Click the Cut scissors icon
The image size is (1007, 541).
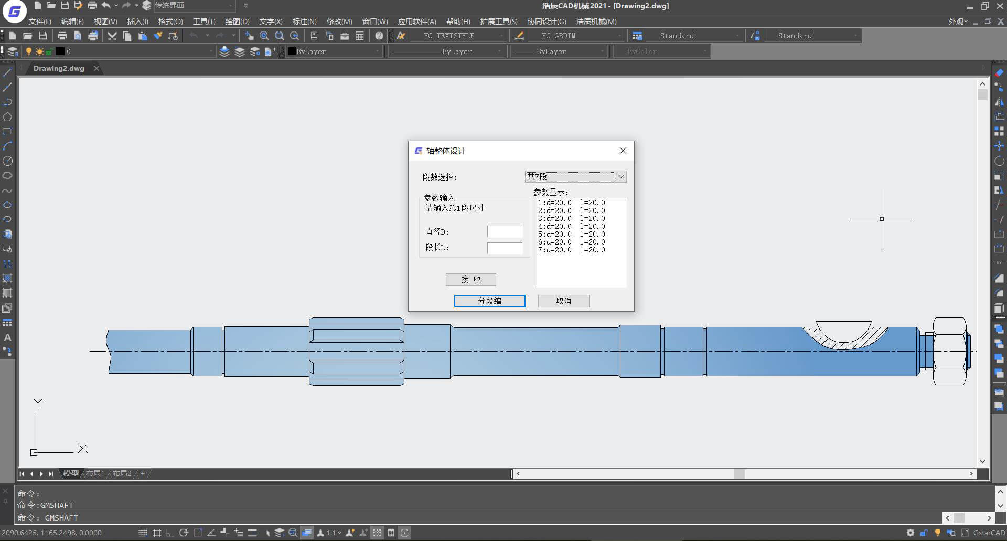[112, 36]
